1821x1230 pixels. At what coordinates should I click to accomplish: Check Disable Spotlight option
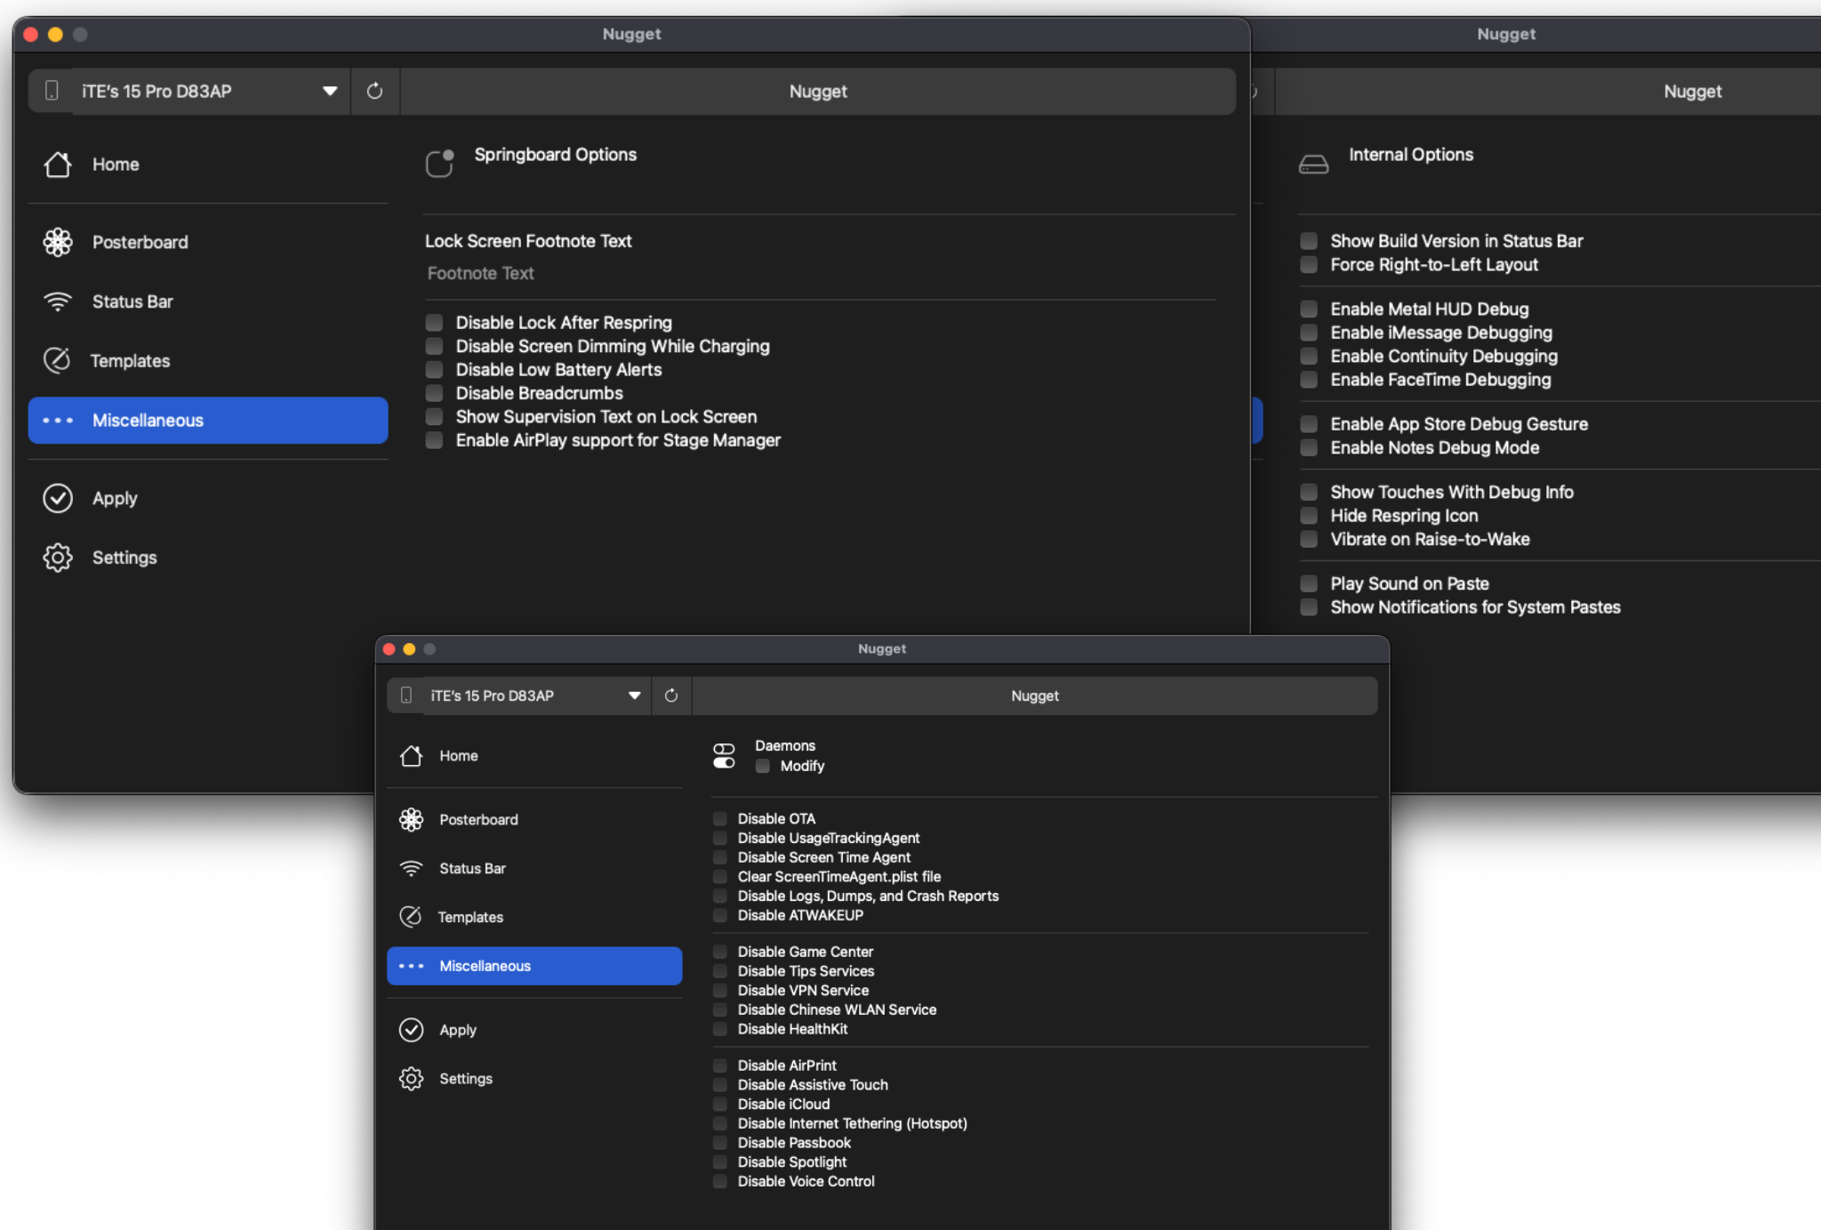(720, 1162)
